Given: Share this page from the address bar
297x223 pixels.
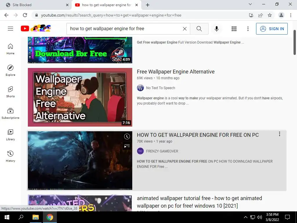Looking at the screenshot, I should coord(260,15).
